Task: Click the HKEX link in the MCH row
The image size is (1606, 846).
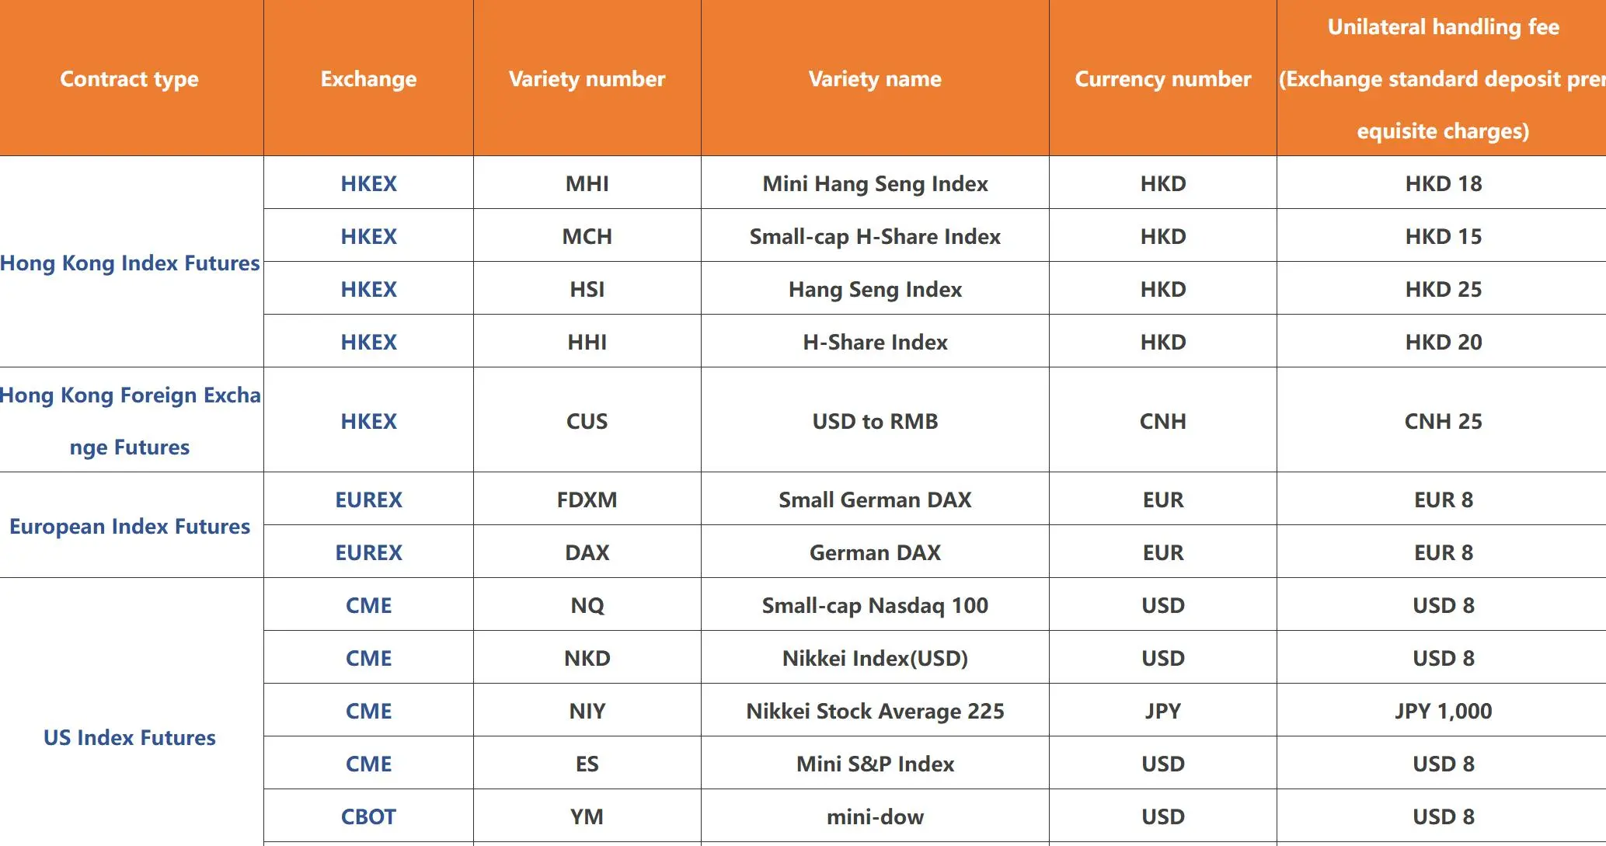Action: click(369, 237)
